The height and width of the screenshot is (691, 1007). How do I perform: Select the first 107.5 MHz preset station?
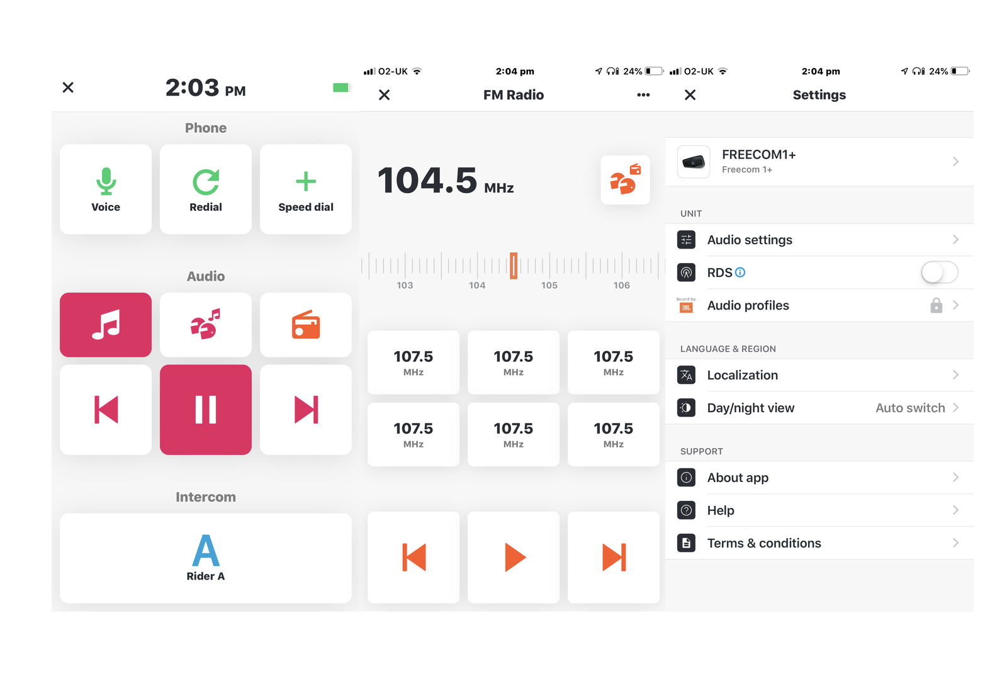click(413, 362)
